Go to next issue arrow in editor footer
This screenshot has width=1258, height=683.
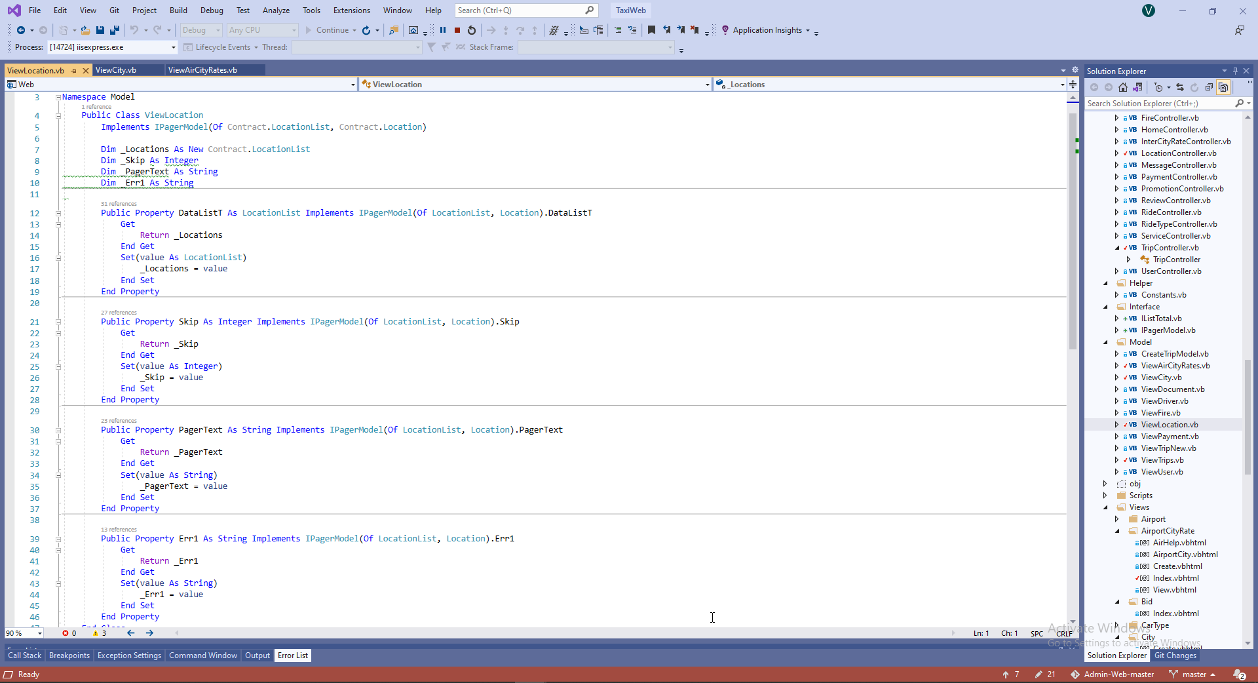149,633
